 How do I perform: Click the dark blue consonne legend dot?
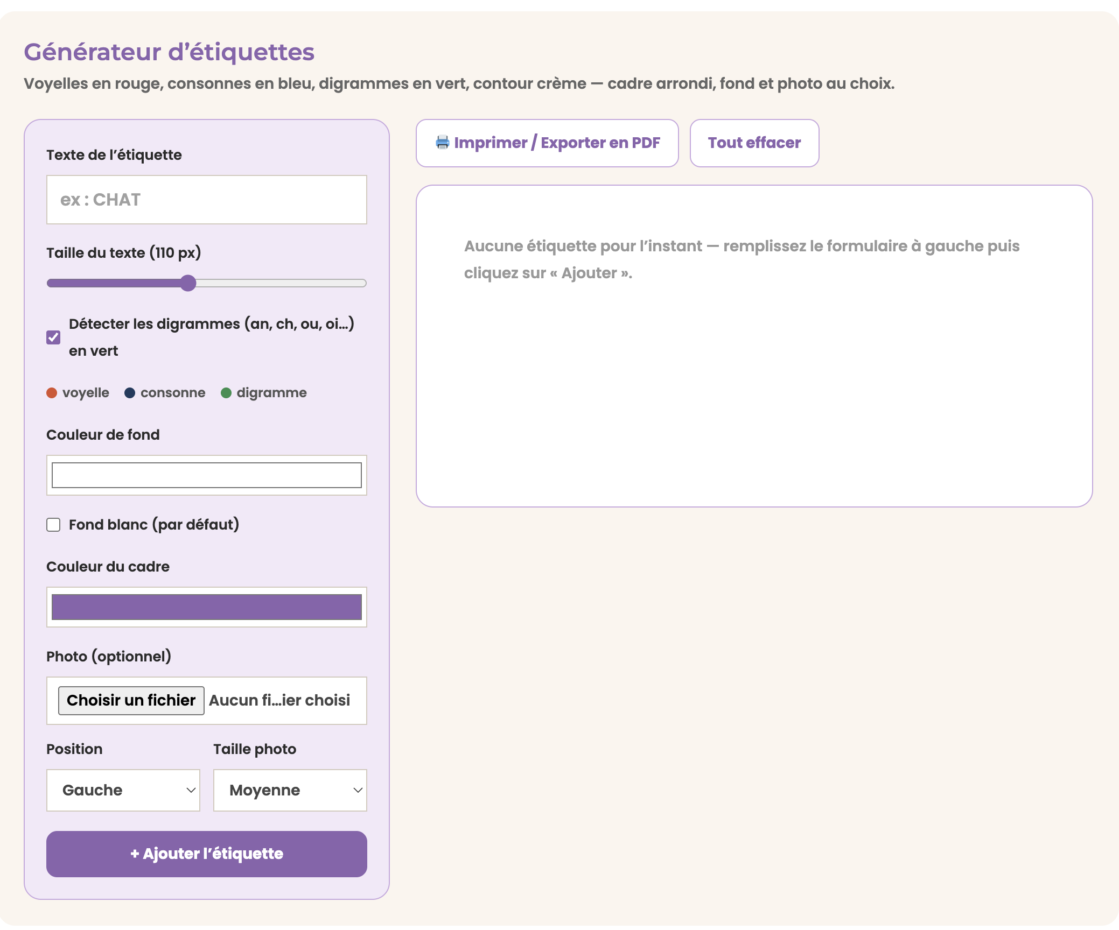130,393
